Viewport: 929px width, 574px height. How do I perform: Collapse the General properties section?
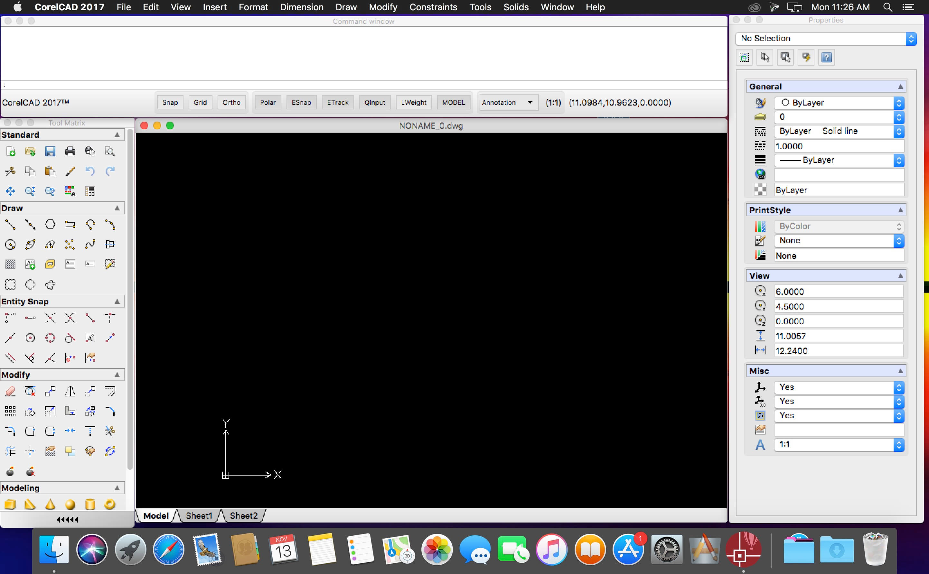(x=900, y=87)
